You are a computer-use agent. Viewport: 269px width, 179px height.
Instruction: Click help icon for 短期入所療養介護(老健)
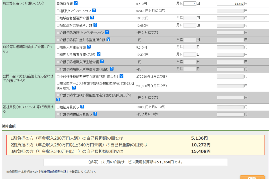point(99,54)
